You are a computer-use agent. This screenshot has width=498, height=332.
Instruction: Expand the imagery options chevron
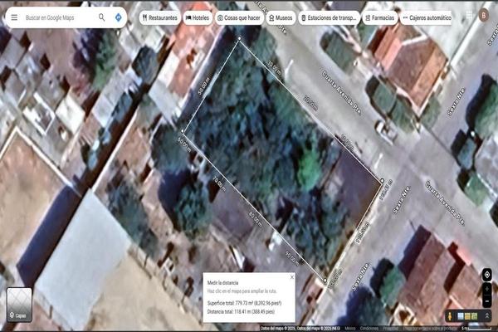tap(486, 316)
